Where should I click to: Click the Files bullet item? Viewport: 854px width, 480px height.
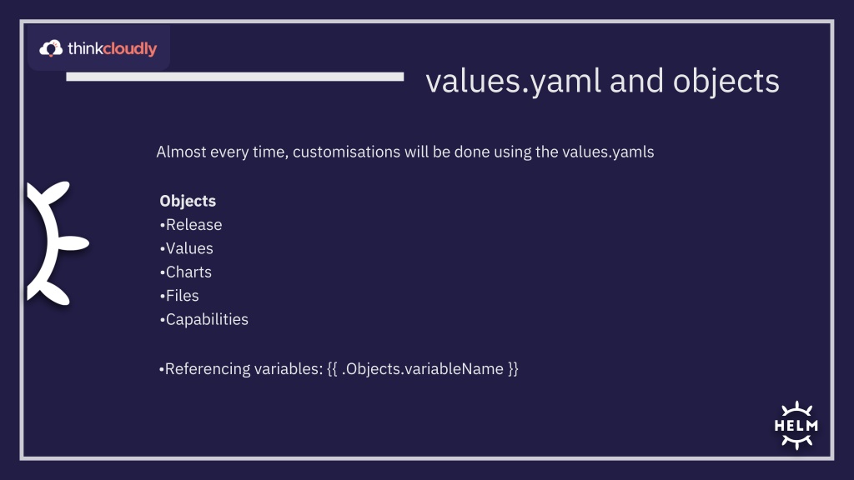click(x=179, y=296)
